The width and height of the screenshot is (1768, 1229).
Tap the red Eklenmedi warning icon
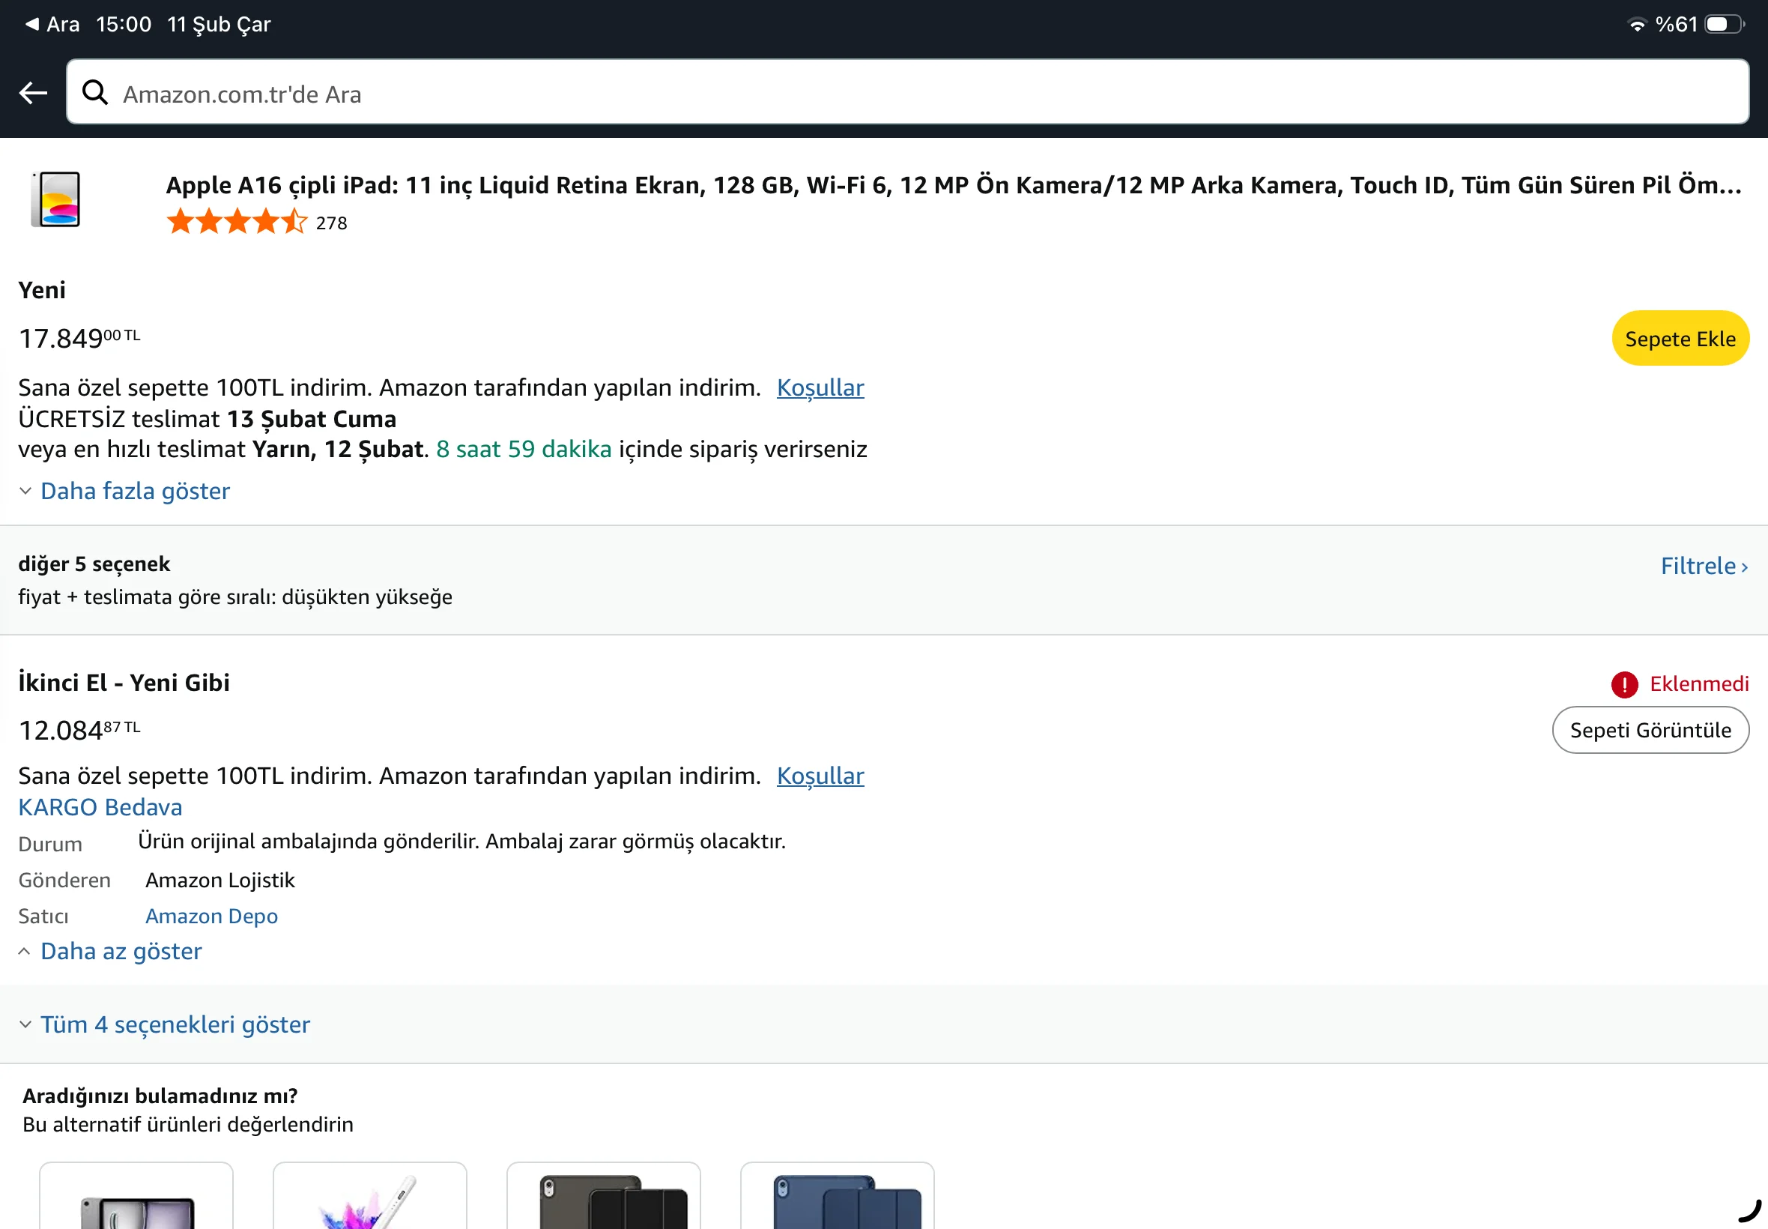coord(1624,685)
